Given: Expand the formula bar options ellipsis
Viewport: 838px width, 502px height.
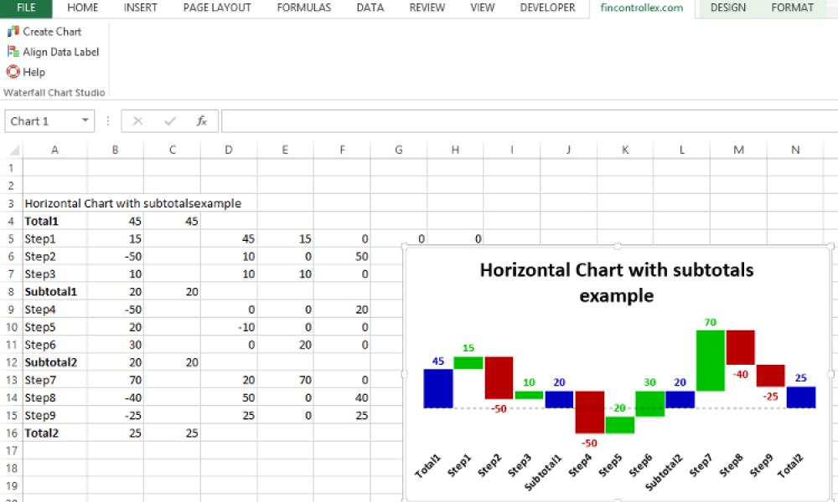Looking at the screenshot, I should [108, 120].
